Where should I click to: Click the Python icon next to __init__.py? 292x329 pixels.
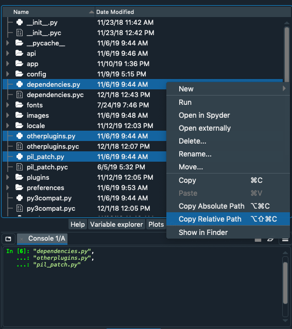[x=20, y=22]
